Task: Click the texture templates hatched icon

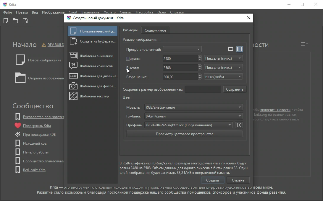Action: click(x=73, y=96)
